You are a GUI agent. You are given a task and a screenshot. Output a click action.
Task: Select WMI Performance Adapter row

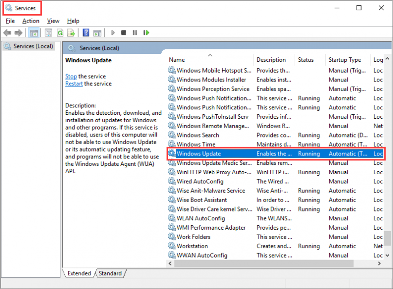275,227
